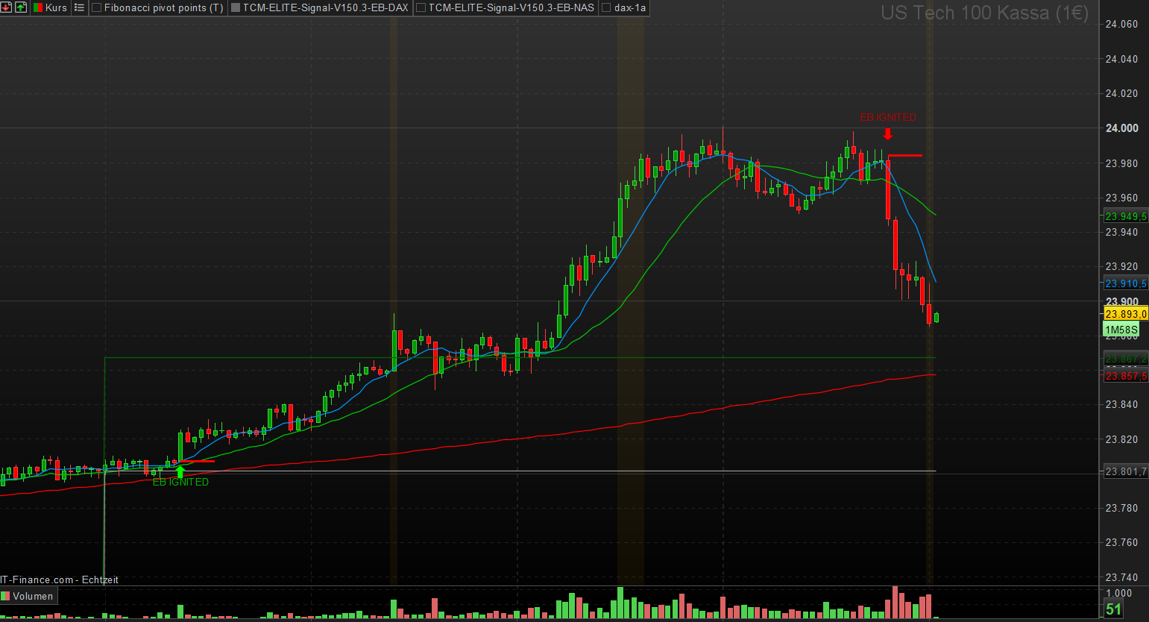Click the green EB IGNITED up-arrow signal

click(180, 471)
